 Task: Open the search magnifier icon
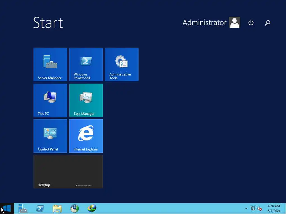coord(267,23)
